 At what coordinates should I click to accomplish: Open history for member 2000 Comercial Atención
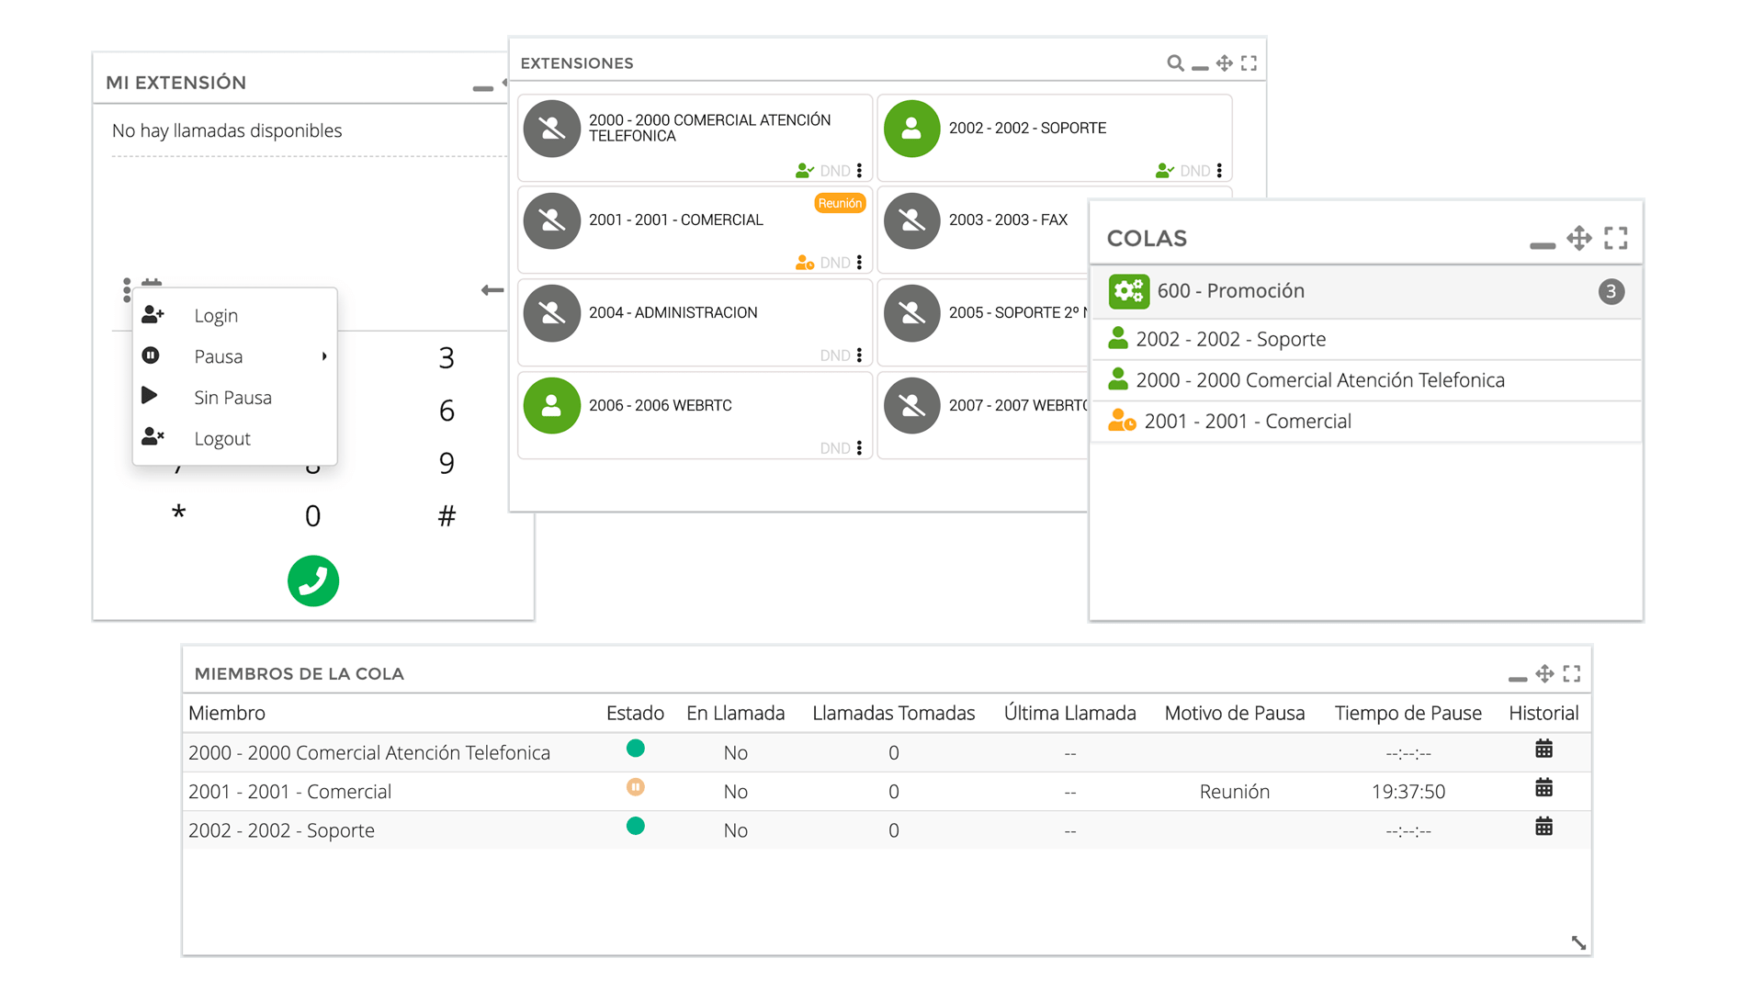(x=1544, y=749)
